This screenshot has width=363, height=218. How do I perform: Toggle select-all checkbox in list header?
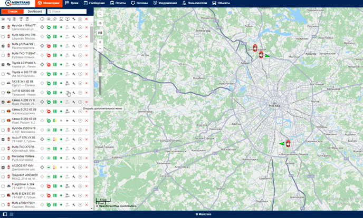3,19
